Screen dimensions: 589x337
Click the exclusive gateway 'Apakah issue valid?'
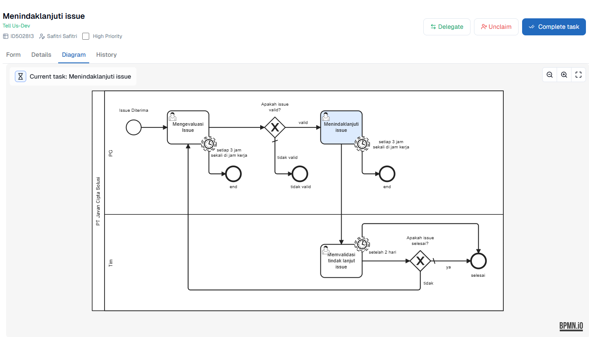point(275,127)
